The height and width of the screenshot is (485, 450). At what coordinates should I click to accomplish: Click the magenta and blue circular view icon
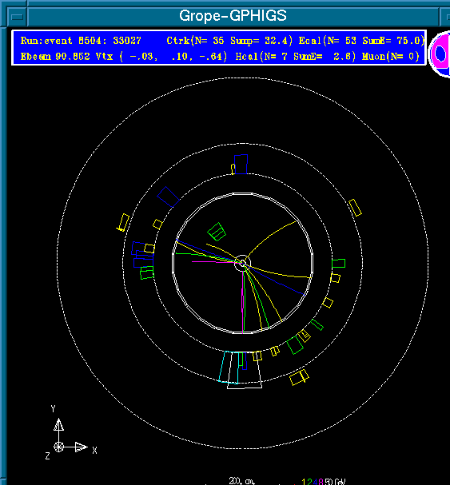(x=440, y=54)
